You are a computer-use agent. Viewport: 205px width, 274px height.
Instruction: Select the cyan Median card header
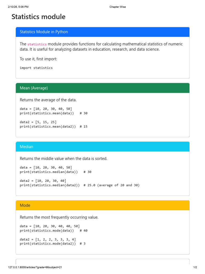pos(102,147)
